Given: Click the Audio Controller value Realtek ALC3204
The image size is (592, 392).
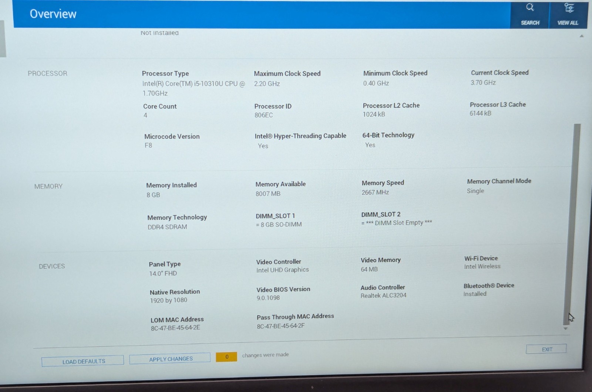Looking at the screenshot, I should click(383, 296).
